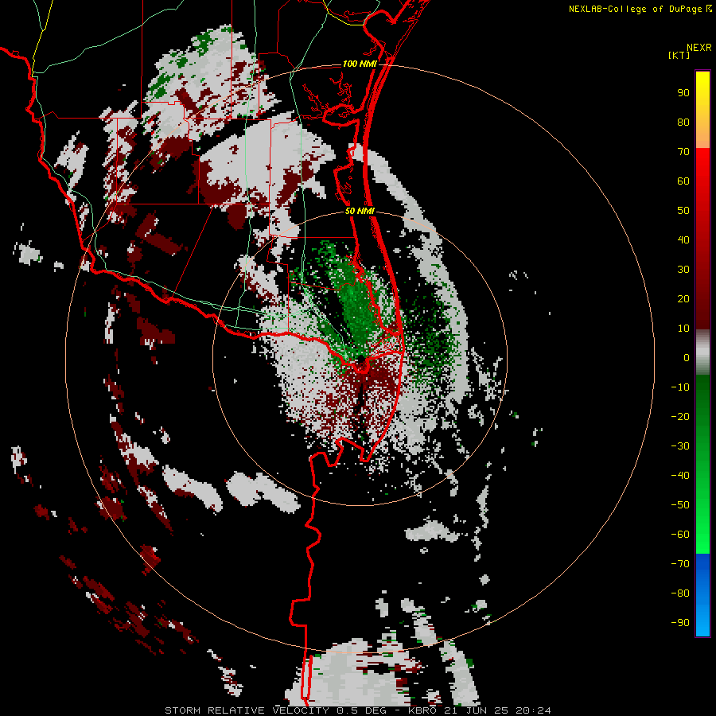Click the 50 value on velocity scale
The image size is (716, 716).
[683, 211]
